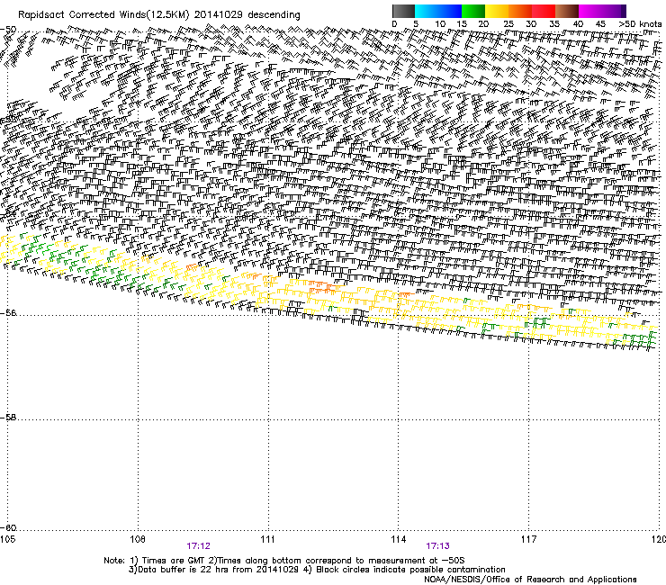The image size is (666, 585).
Task: Click the latitude axis label '-50'
Action: click(8, 30)
